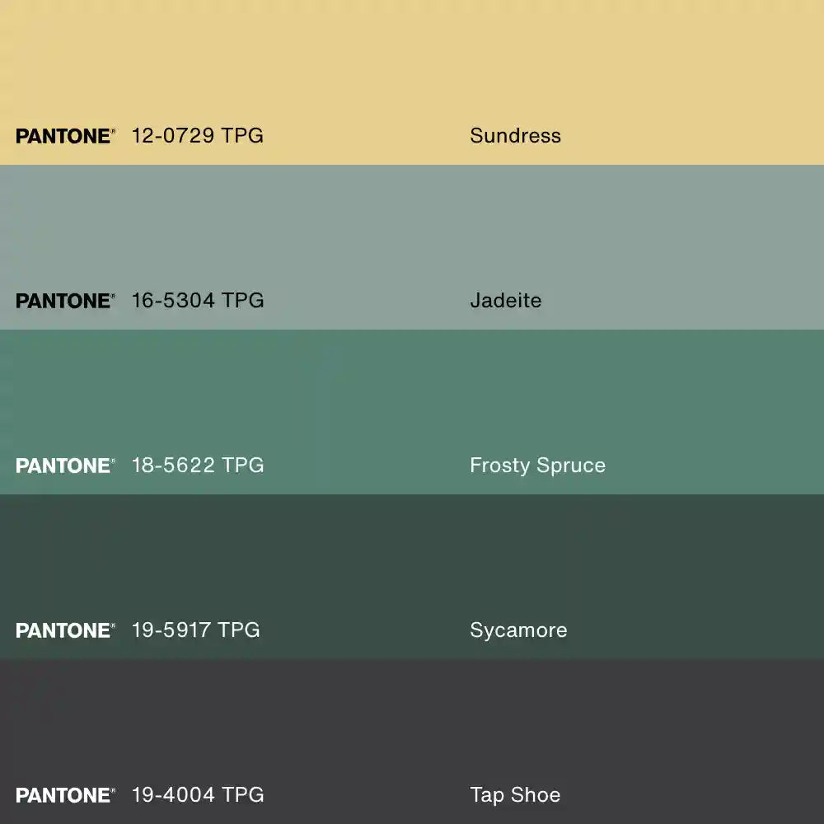Click the color code 12-0729 TPG

[197, 136]
